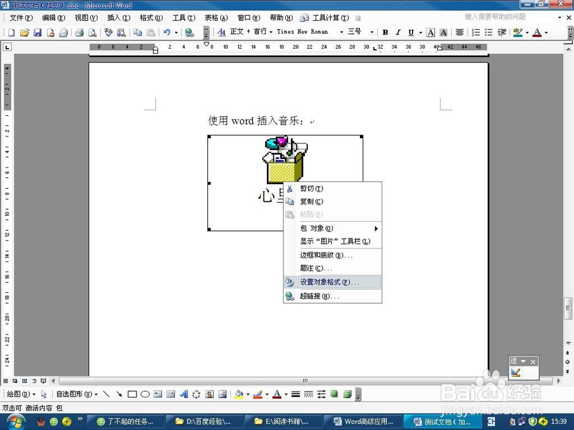Toggle italic formatting
The width and height of the screenshot is (574, 430).
(398, 33)
